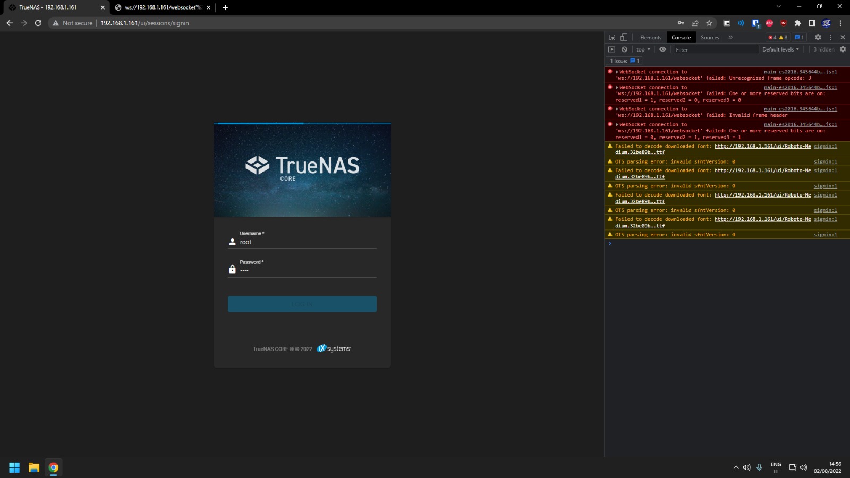Open the first Roboto-Medium font URL
The width and height of the screenshot is (850, 478).
coord(763,146)
